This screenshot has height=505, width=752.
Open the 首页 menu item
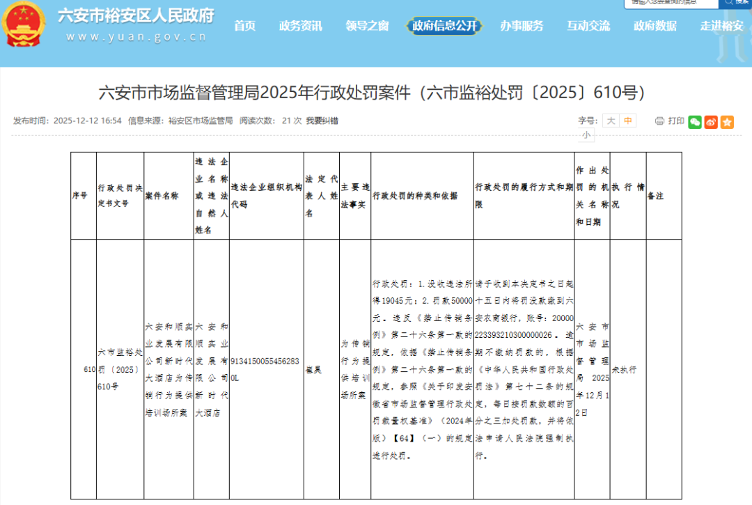(244, 25)
